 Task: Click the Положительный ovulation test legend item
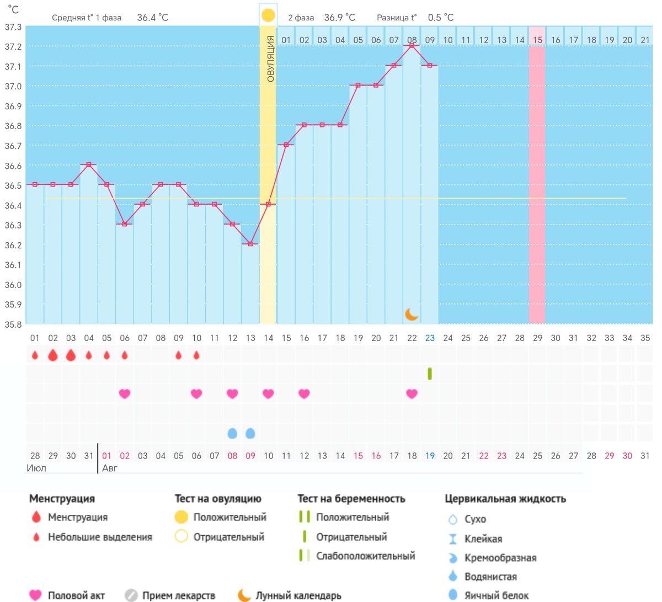point(221,518)
